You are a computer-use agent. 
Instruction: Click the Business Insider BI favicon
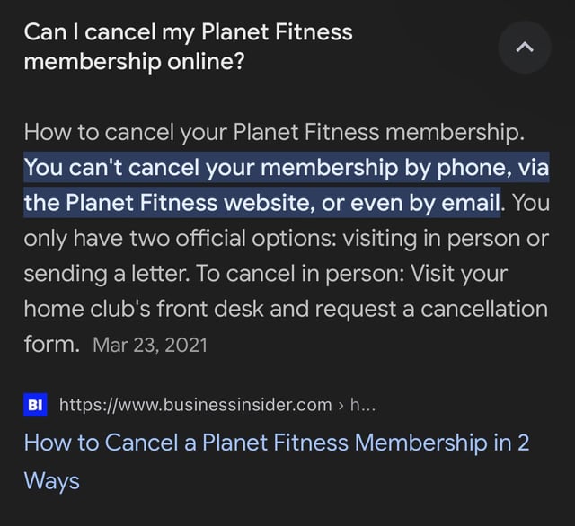click(x=34, y=405)
